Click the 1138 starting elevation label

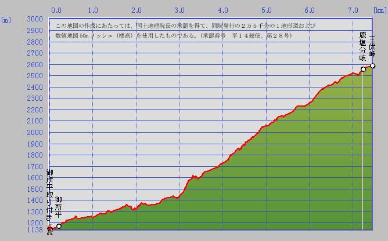pyautogui.click(x=35, y=230)
